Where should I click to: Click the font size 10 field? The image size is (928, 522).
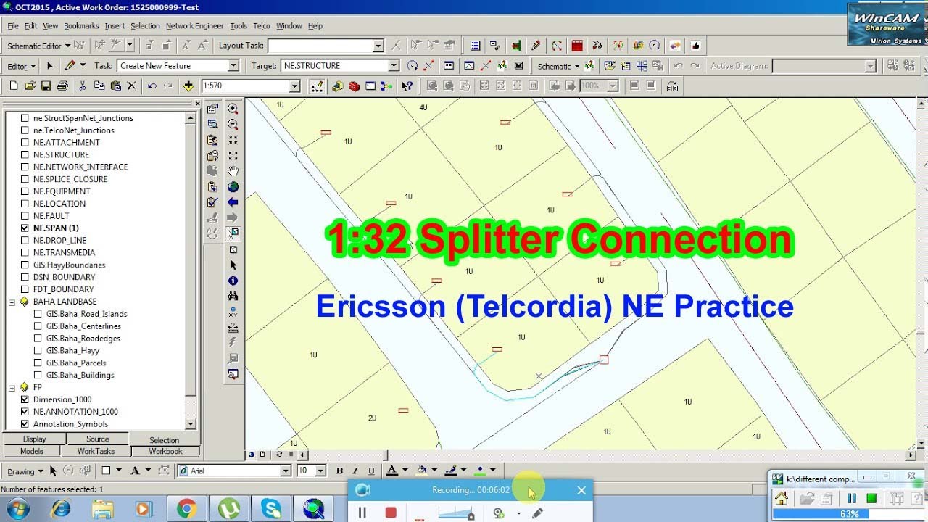[311, 471]
